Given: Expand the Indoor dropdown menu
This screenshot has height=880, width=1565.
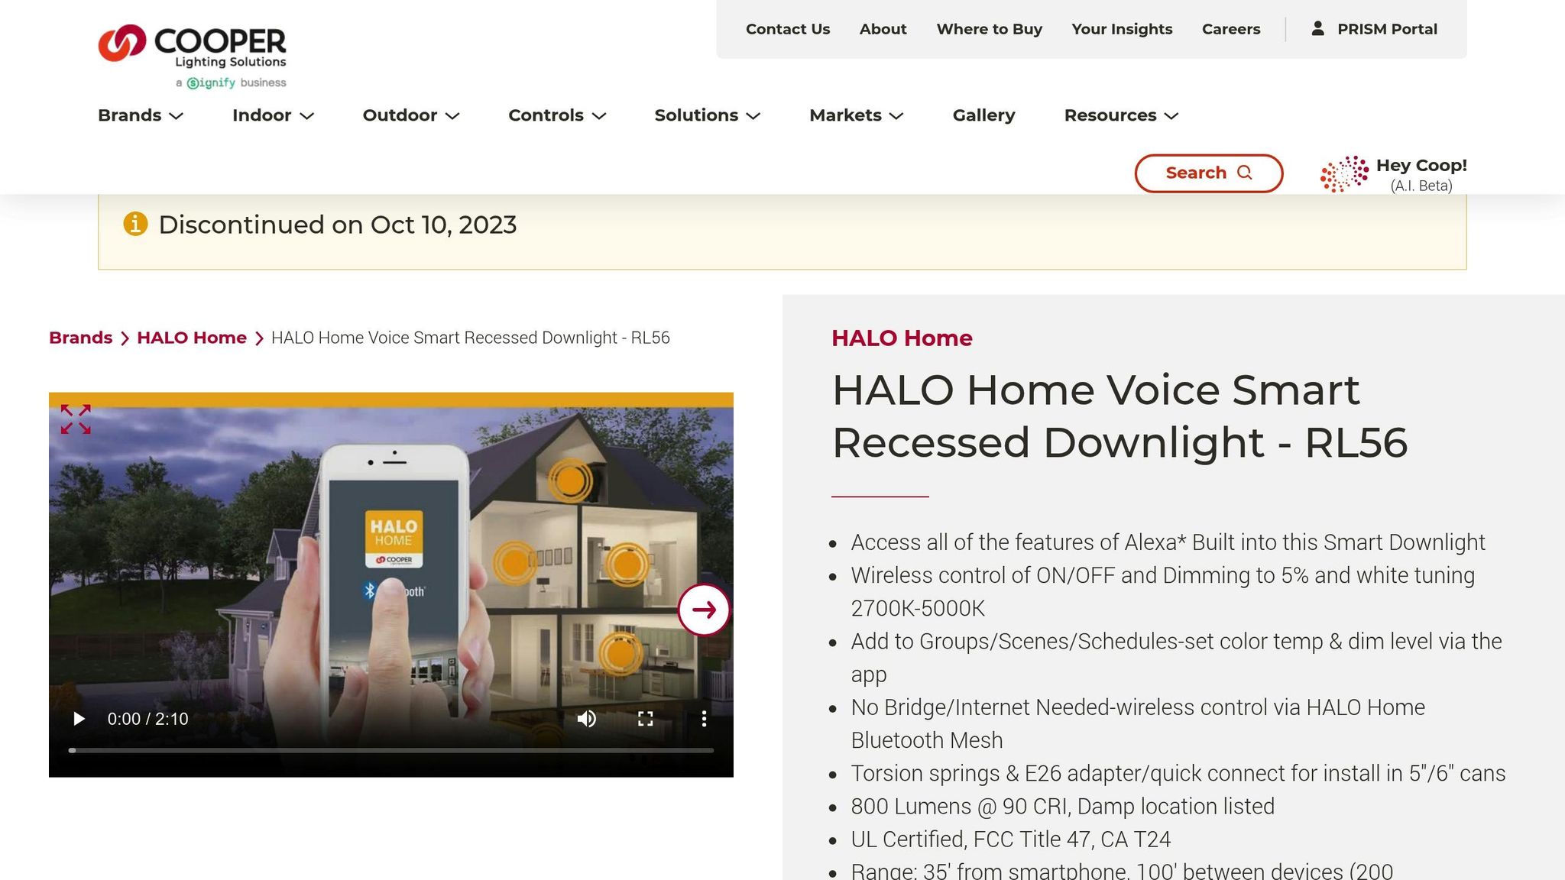Looking at the screenshot, I should 273,115.
